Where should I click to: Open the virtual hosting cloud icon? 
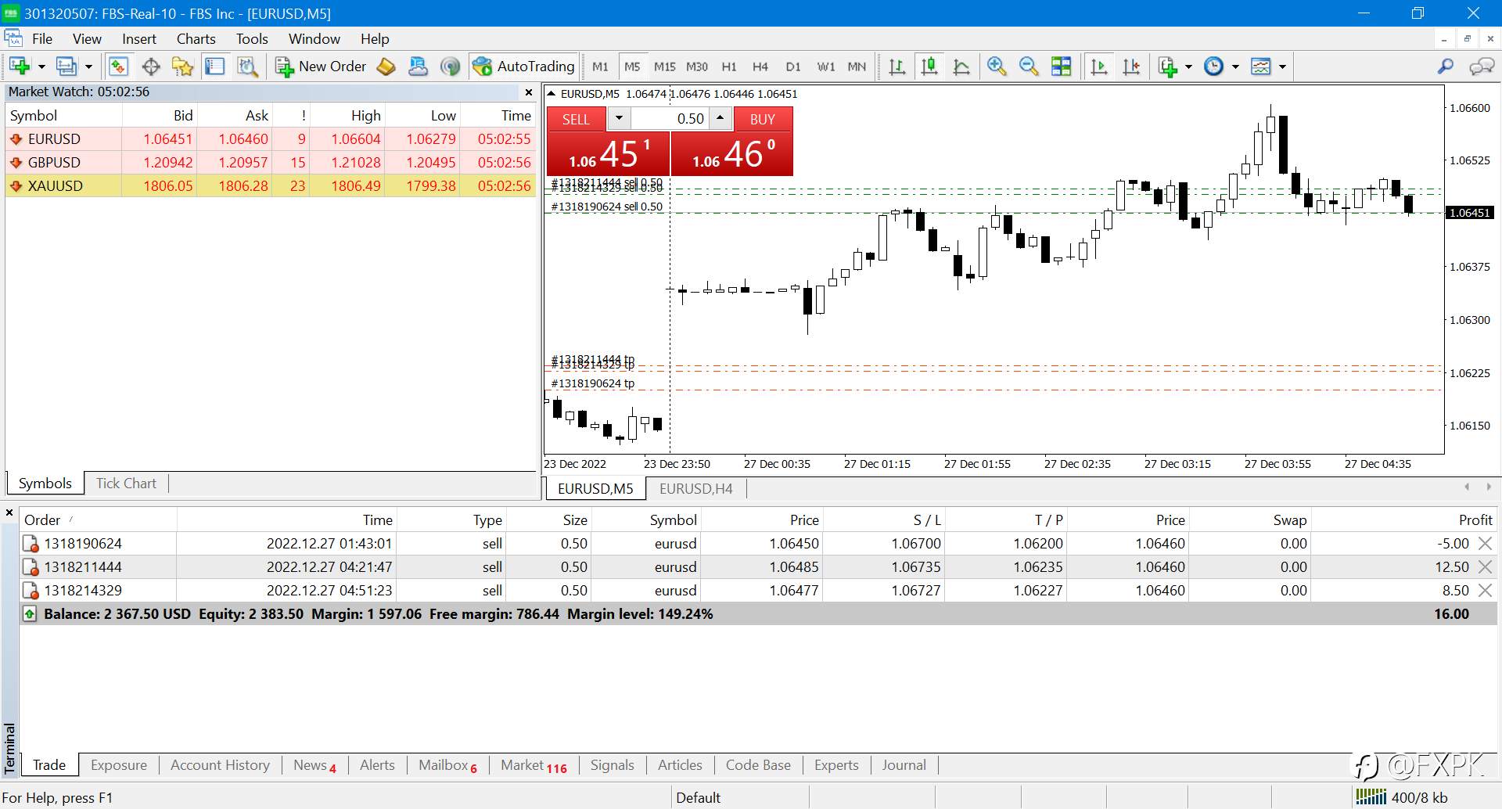(418, 67)
